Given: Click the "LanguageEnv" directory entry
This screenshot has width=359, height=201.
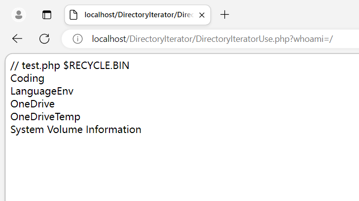Looking at the screenshot, I should coord(42,91).
